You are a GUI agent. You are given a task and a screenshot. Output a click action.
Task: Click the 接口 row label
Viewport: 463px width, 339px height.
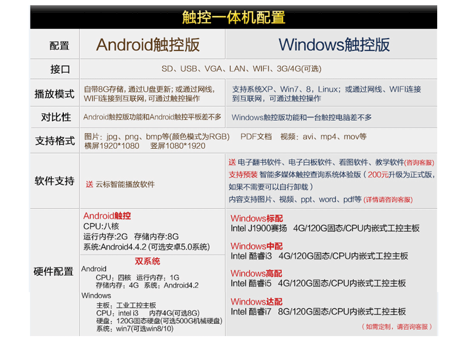click(x=60, y=69)
